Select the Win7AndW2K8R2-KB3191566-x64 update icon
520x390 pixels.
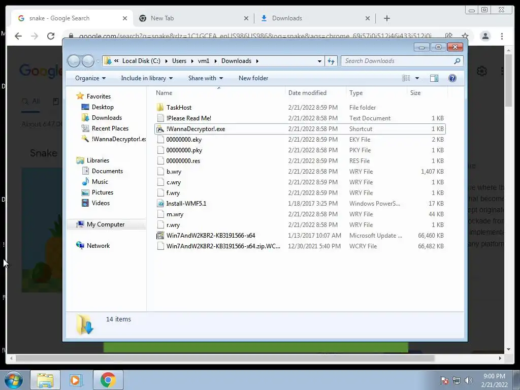click(160, 236)
